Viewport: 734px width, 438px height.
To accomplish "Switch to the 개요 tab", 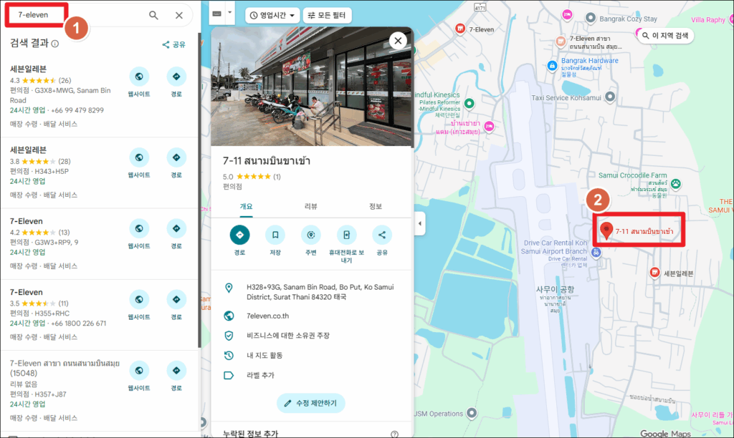I will [x=247, y=206].
